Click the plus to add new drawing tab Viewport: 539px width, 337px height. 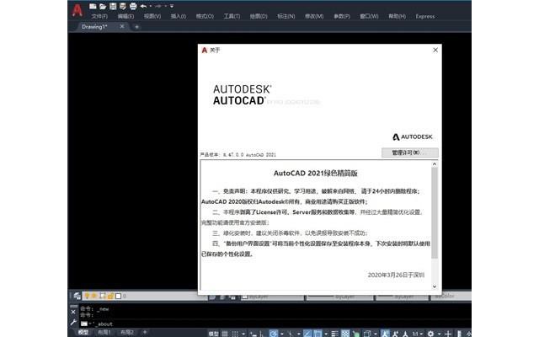[x=136, y=26]
